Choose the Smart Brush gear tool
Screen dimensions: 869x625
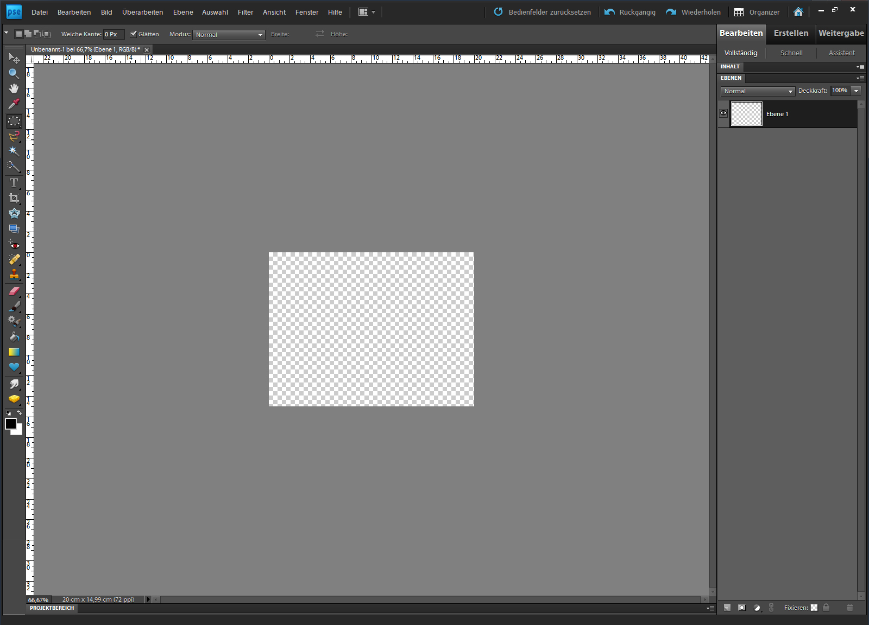[14, 321]
